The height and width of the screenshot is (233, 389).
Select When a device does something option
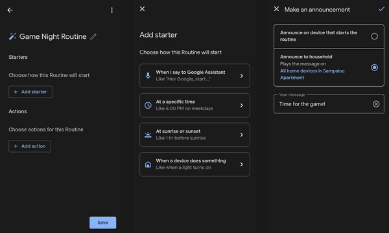(x=194, y=164)
